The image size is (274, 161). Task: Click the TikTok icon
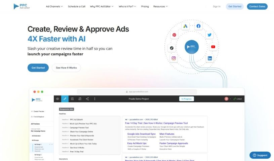pyautogui.click(x=171, y=48)
